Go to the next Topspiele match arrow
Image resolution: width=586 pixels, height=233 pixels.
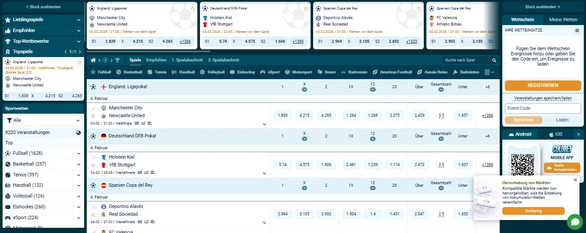80,52
